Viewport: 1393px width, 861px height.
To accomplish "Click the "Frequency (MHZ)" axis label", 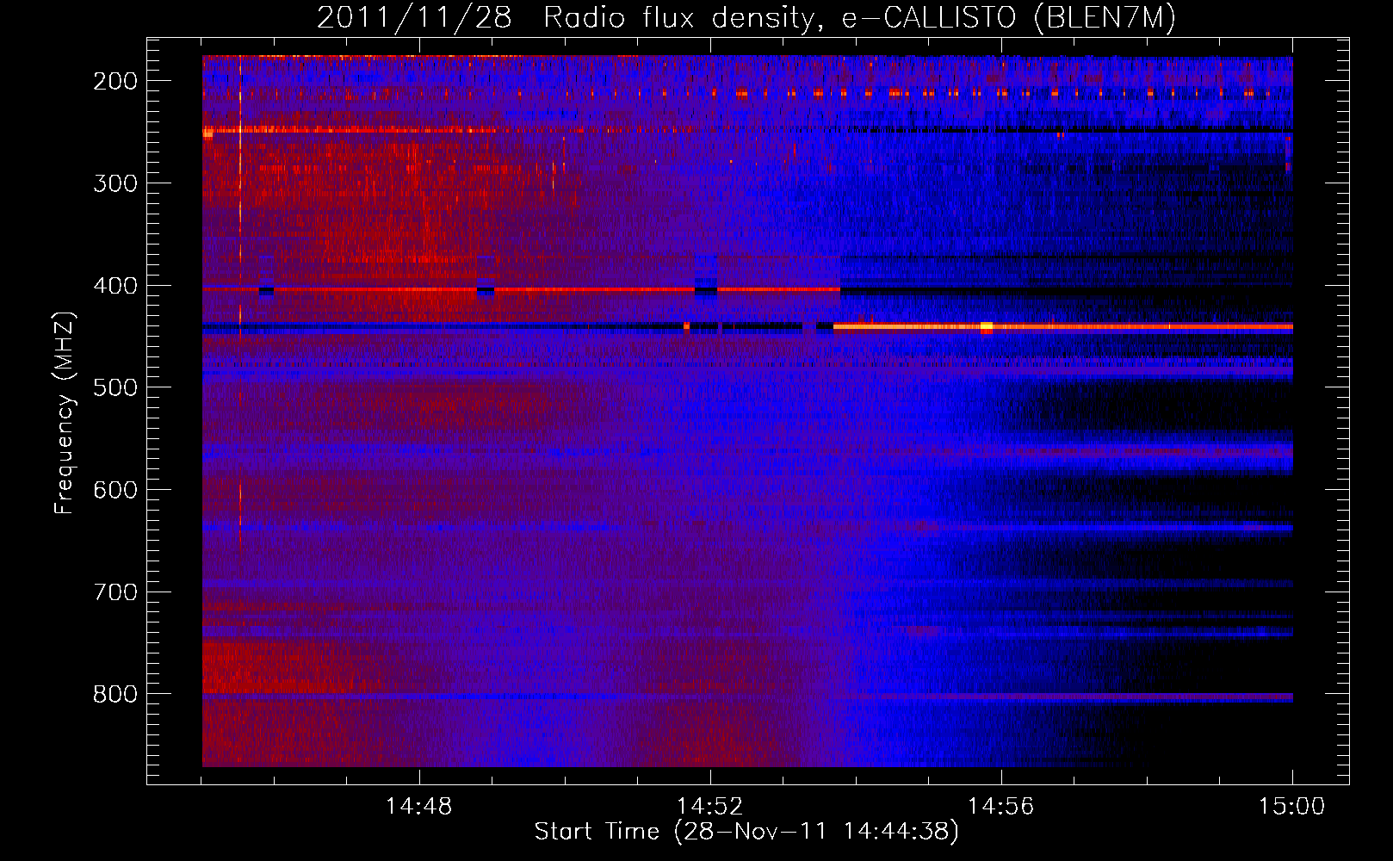I will tap(65, 412).
